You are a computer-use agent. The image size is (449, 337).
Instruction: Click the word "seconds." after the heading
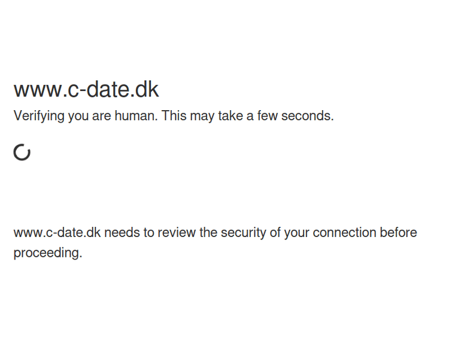pos(308,116)
